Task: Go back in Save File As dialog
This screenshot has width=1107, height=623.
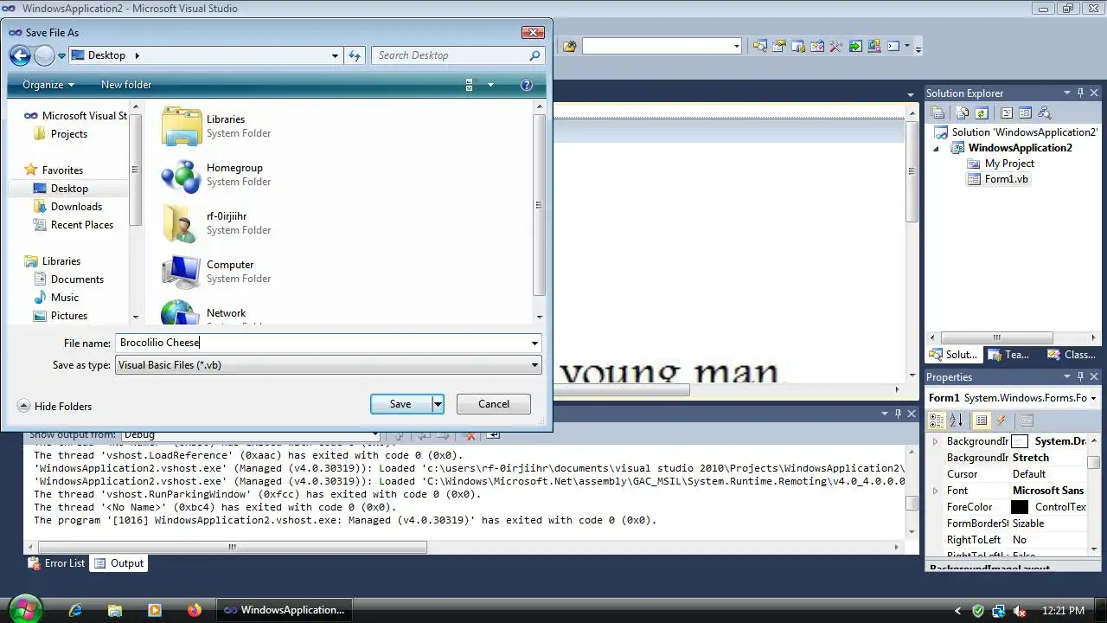Action: point(20,55)
